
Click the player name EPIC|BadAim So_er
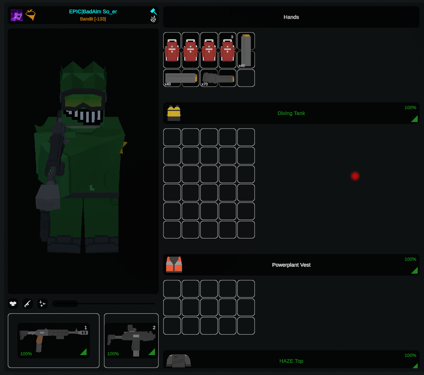click(93, 11)
